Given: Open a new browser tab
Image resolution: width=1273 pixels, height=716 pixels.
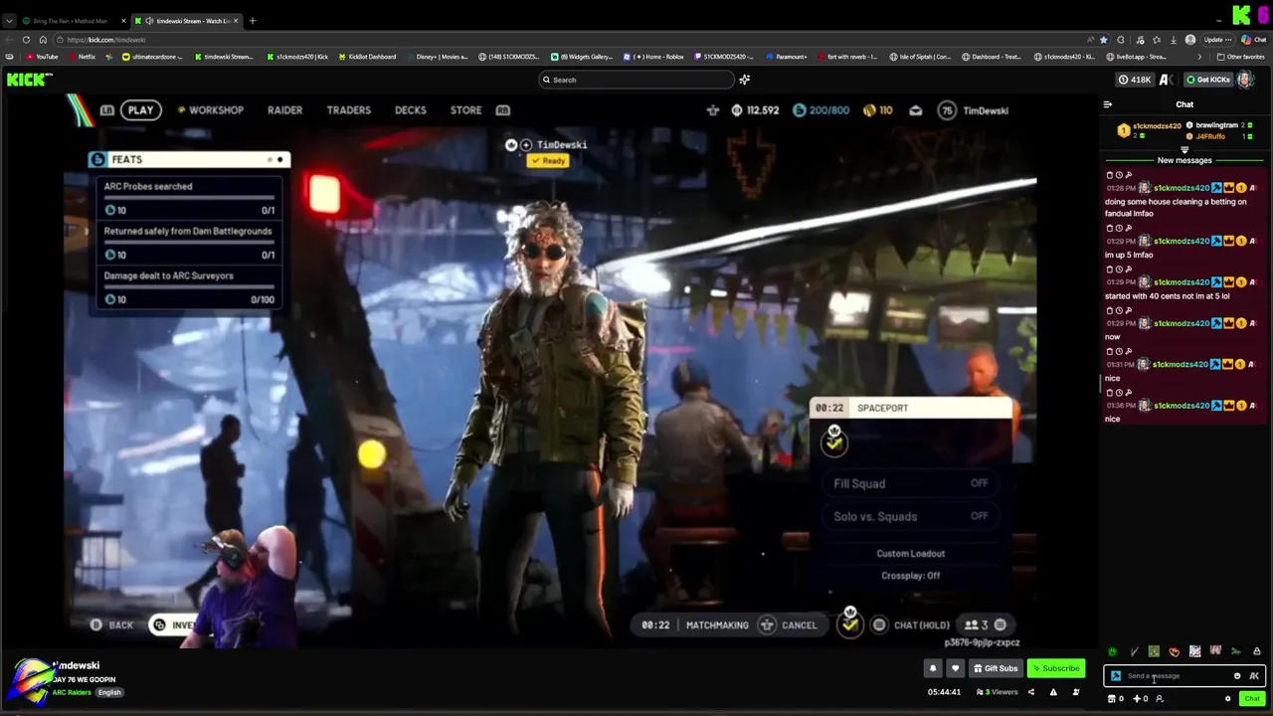Looking at the screenshot, I should 253,20.
